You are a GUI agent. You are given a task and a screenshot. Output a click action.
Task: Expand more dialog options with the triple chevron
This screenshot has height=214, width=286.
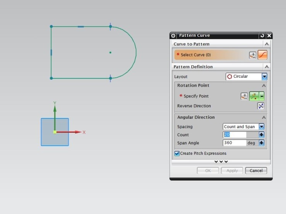(221, 162)
